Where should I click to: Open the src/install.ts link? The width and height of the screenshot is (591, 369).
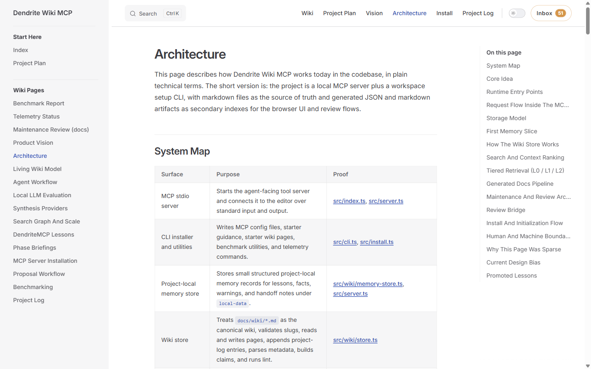pos(377,242)
